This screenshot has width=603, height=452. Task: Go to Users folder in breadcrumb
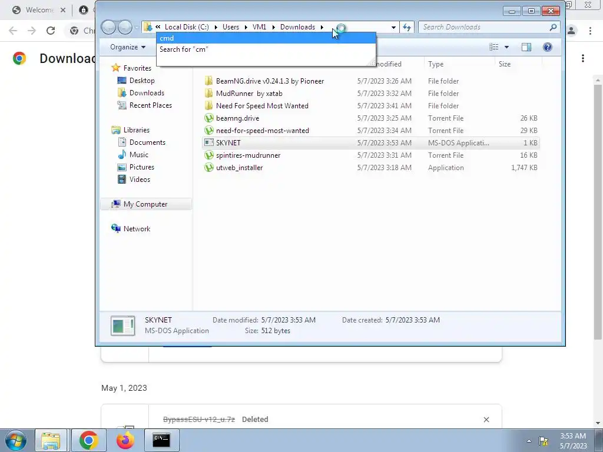point(231,27)
